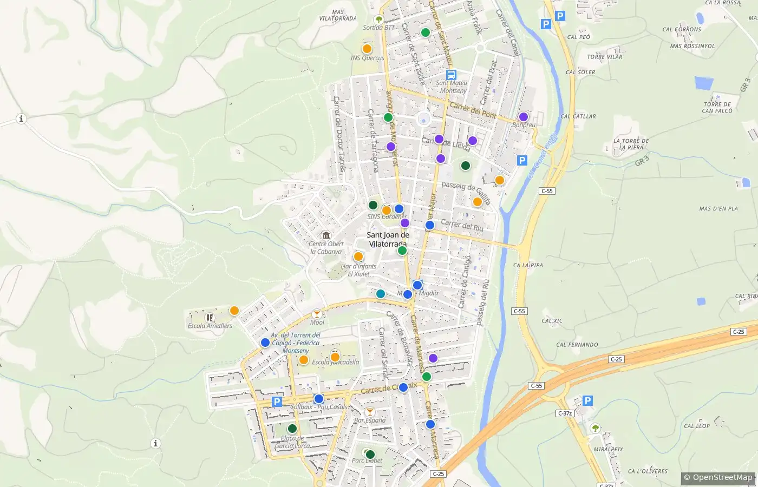
Task: Click the MAS D'EN PLA place label
Action: click(718, 208)
